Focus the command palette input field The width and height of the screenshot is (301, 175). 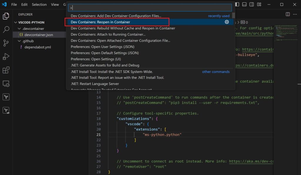pyautogui.click(x=150, y=8)
